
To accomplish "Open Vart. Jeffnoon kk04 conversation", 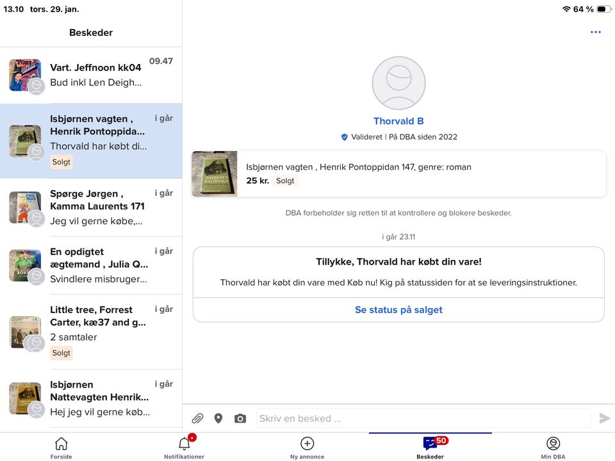I will (x=91, y=76).
